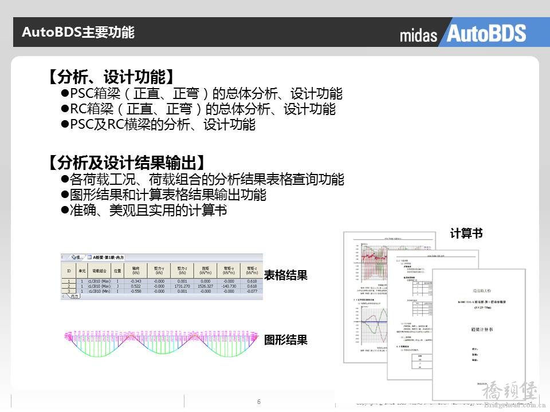
Task: Switch to the 内力 sheet tab below the table
Action: pyautogui.click(x=74, y=296)
